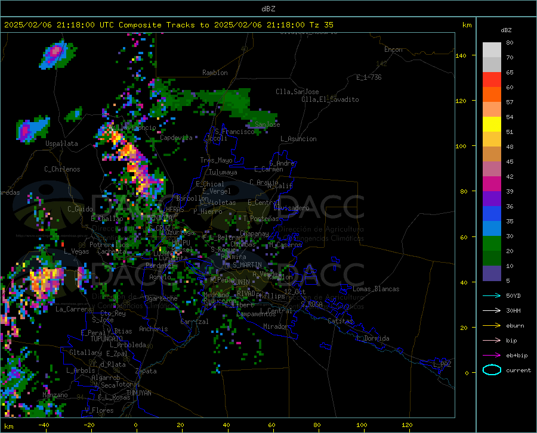Click the 'TUPUNGATO' map label
The image size is (537, 433).
point(107,339)
